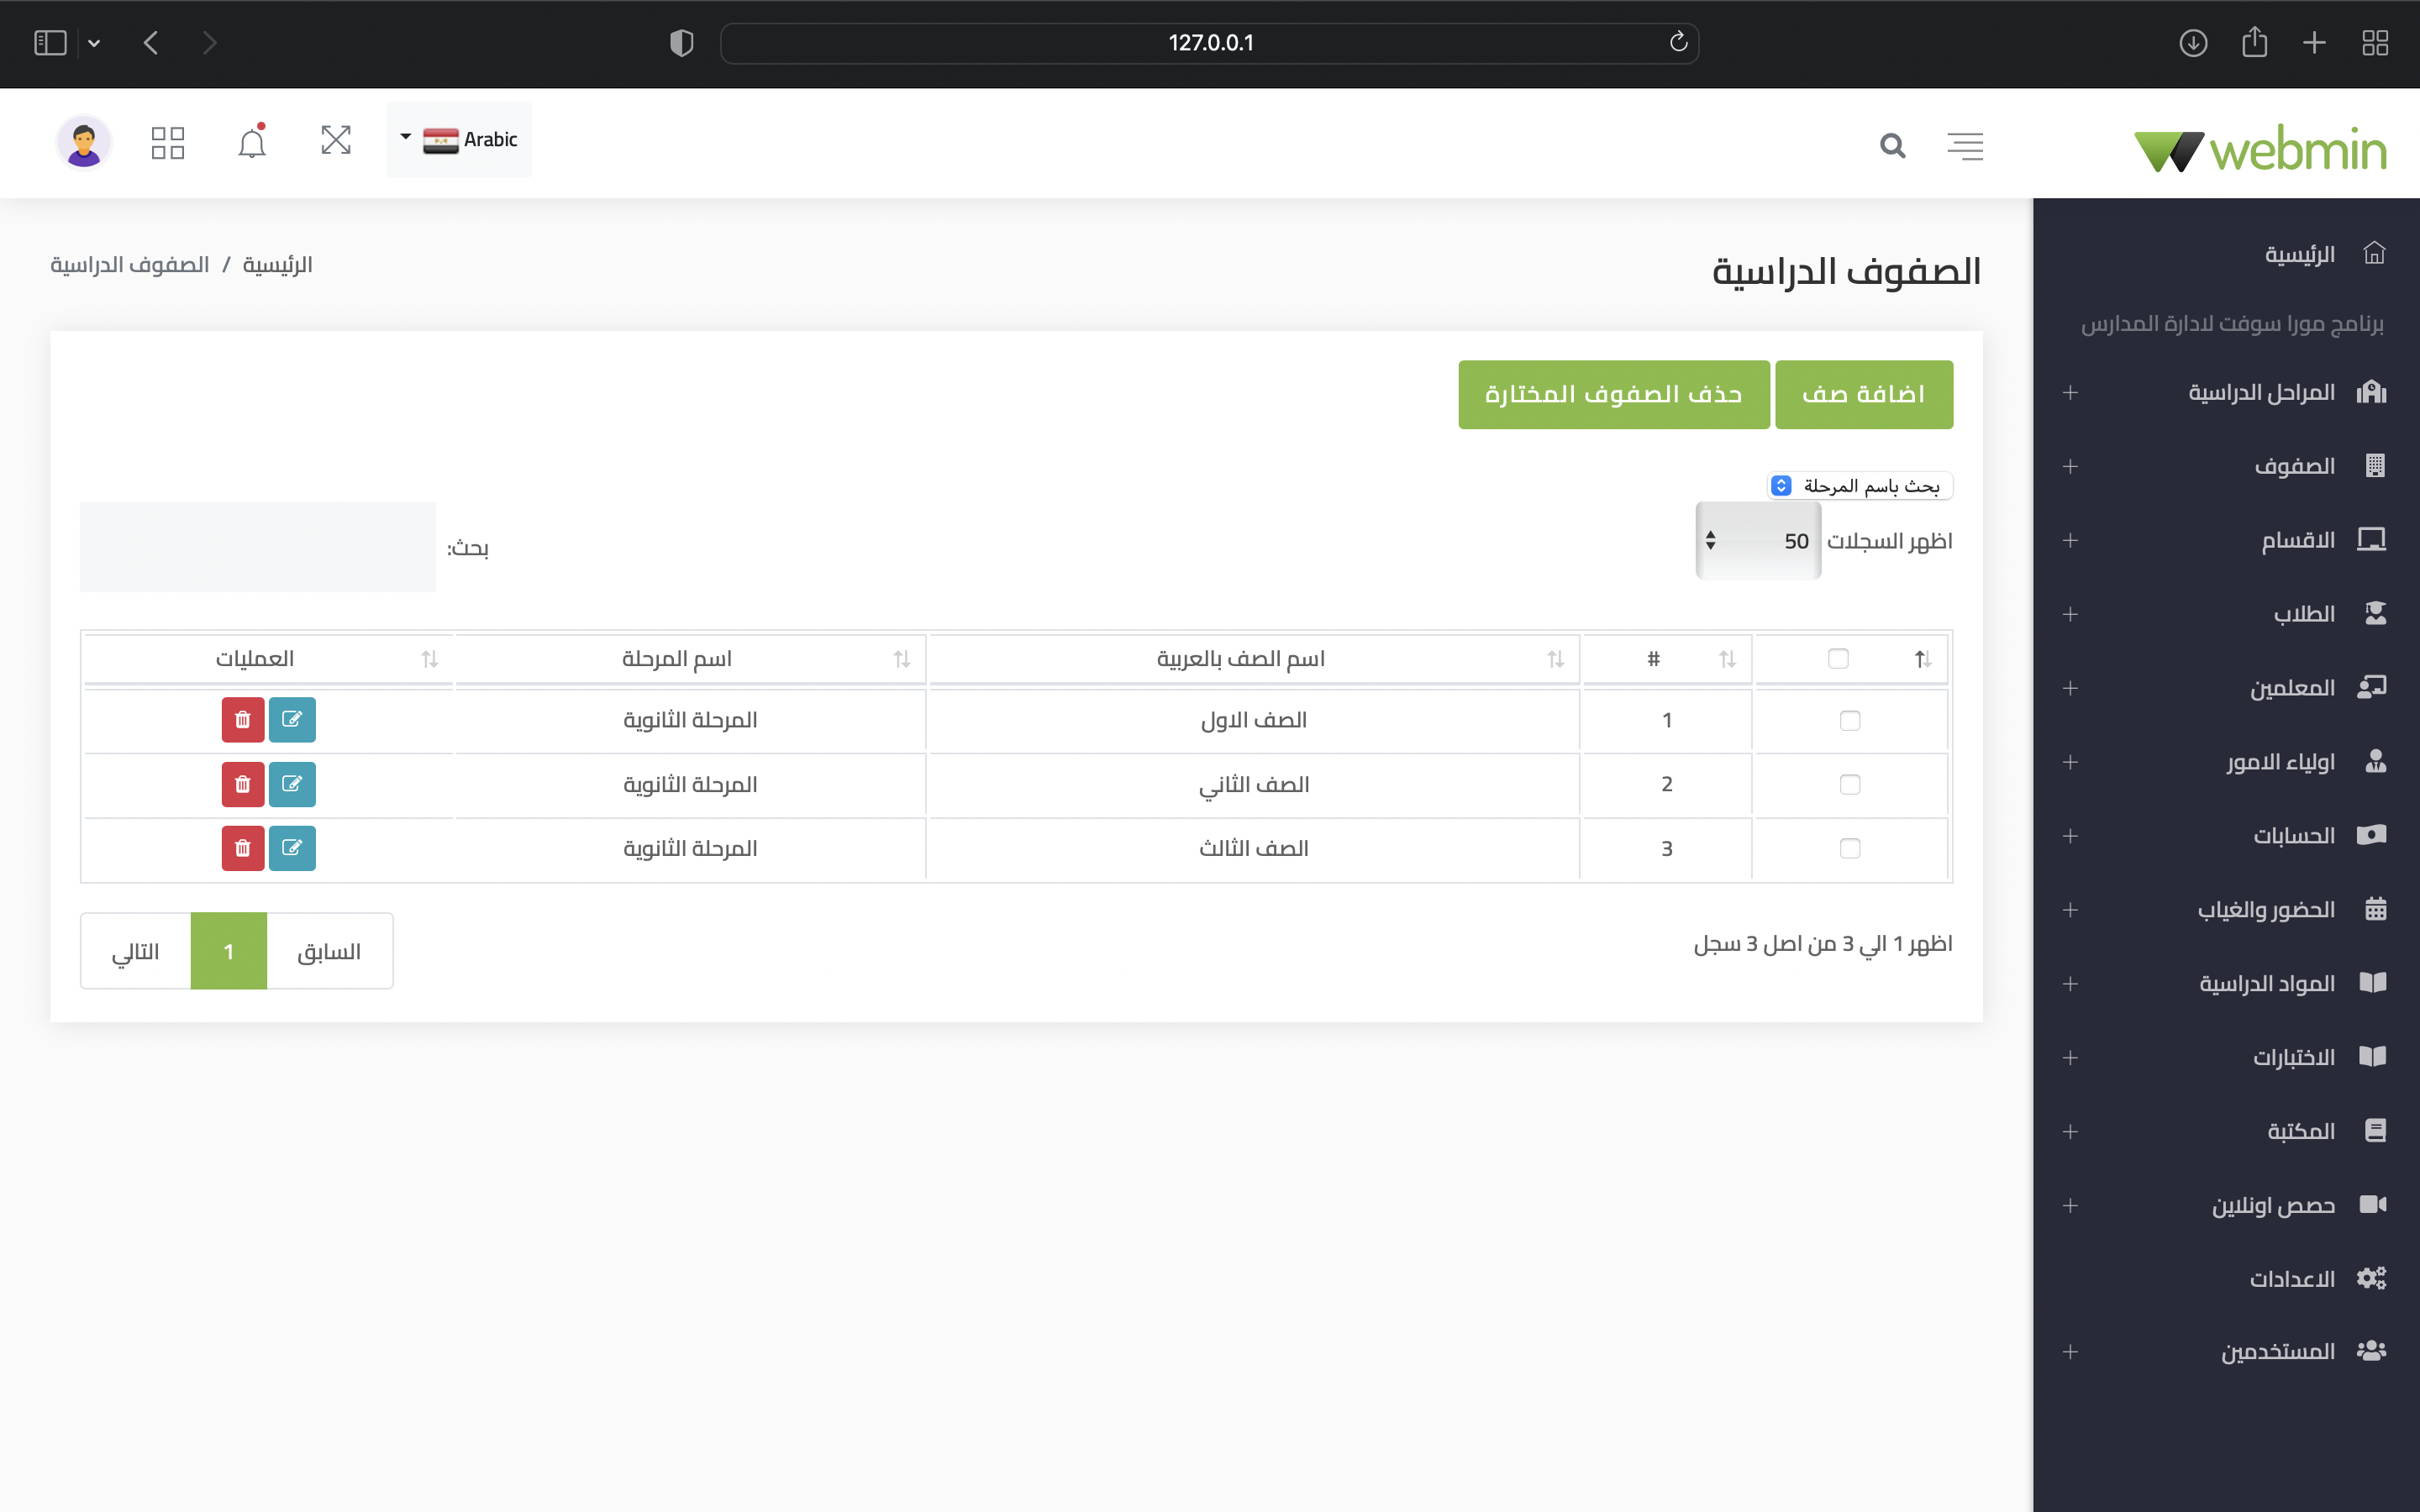The image size is (2420, 1512).
Task: Click the edit icon for الصف الاول row
Action: (292, 720)
